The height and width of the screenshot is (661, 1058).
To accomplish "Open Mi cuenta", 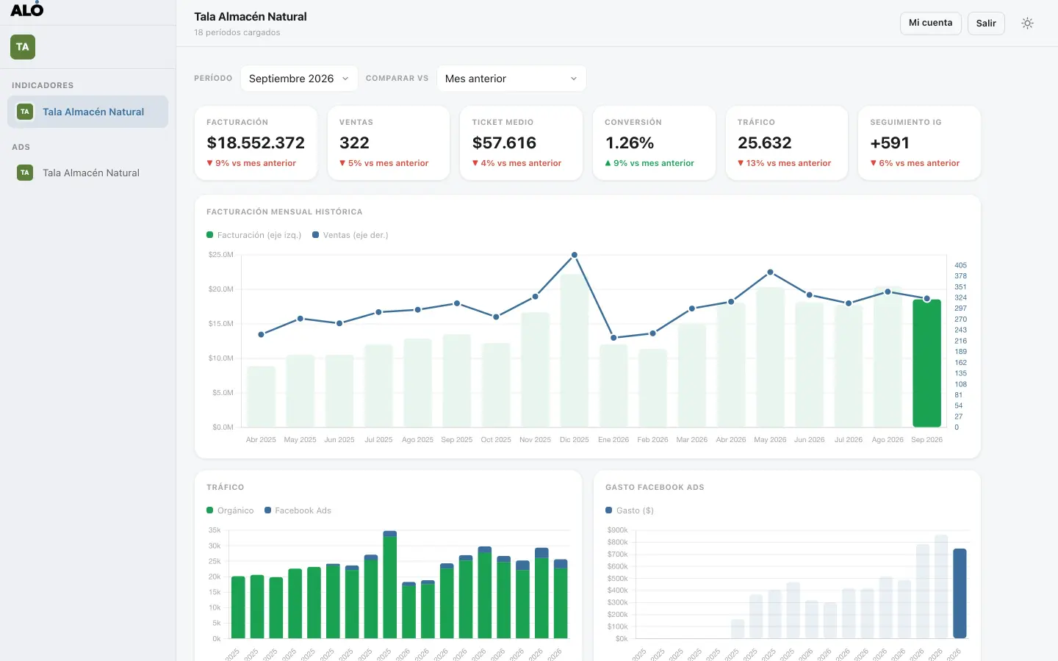I will (930, 24).
